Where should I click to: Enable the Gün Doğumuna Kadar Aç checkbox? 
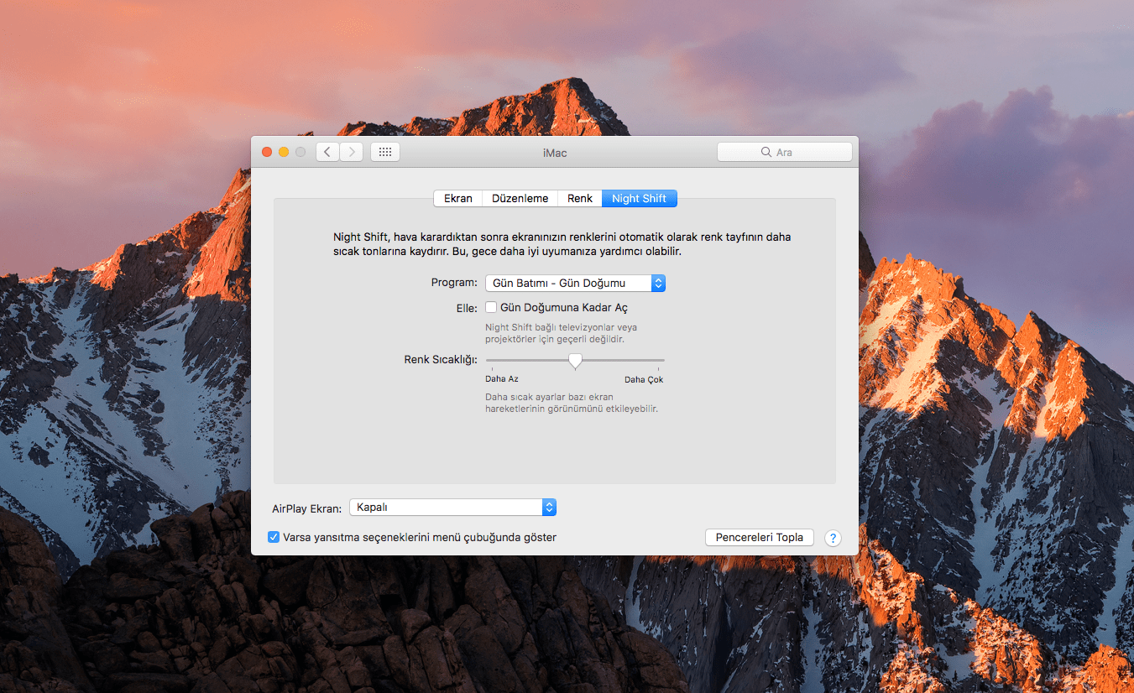pyautogui.click(x=491, y=308)
